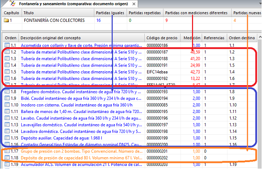Click the row icon for item 1.17

7,151
